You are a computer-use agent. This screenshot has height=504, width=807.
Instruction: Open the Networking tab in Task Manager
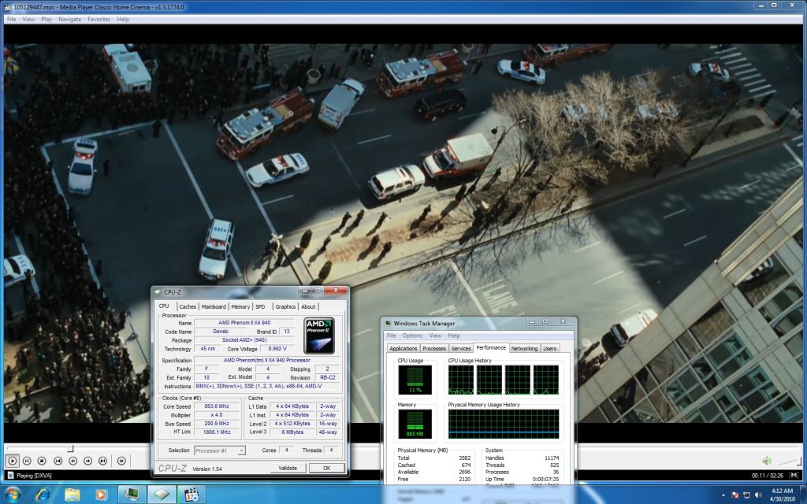pyautogui.click(x=524, y=348)
